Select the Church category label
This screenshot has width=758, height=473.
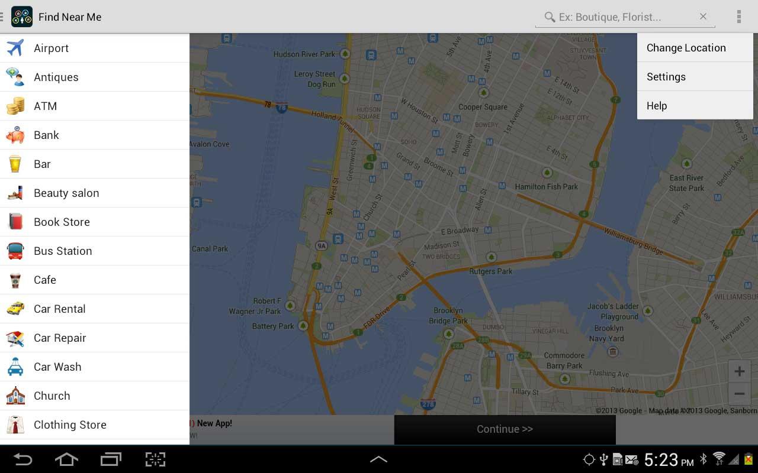[x=52, y=396]
